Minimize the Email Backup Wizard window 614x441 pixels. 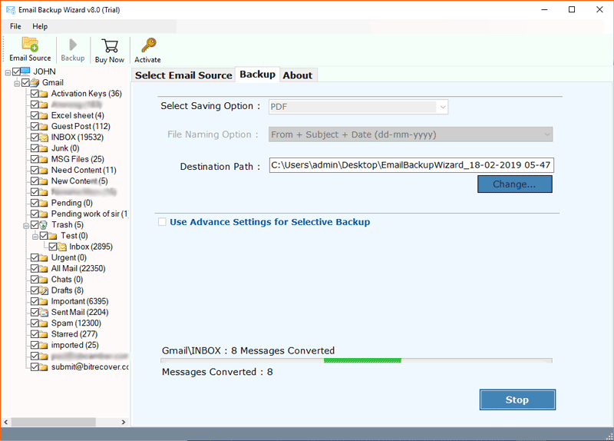pos(544,9)
